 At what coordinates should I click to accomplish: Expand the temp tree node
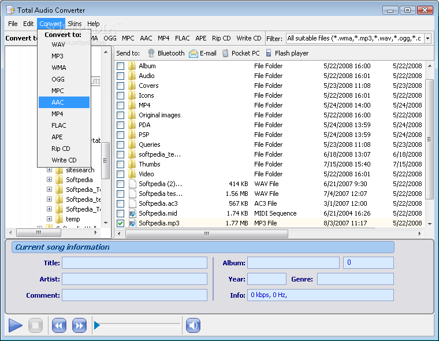click(x=49, y=219)
